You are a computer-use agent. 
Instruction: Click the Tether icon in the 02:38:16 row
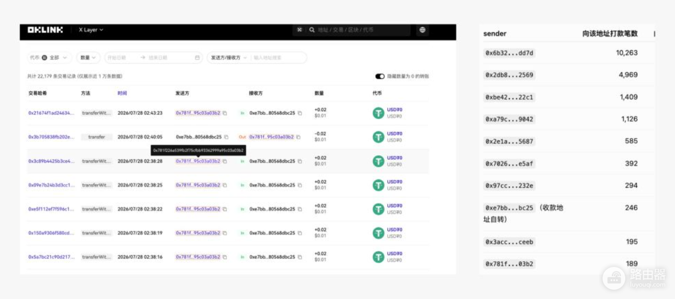pos(378,257)
